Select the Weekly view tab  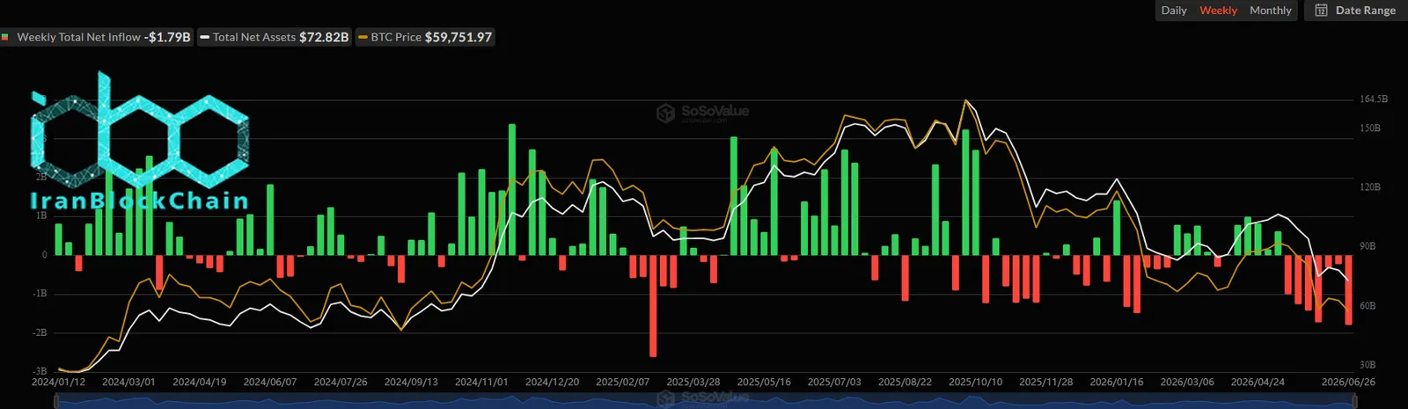tap(1218, 11)
